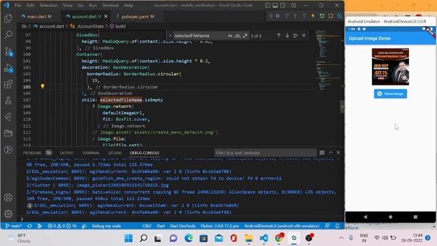Open notifications bell in status bar

point(337,226)
